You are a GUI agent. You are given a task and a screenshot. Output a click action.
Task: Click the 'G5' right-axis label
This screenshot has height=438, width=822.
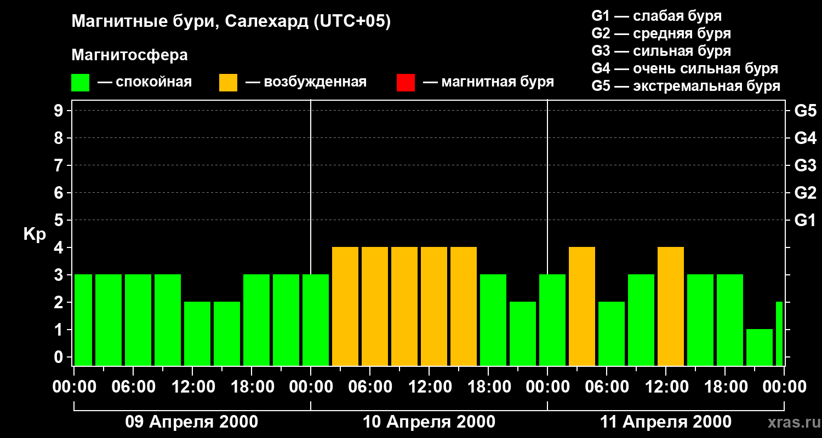click(x=805, y=111)
